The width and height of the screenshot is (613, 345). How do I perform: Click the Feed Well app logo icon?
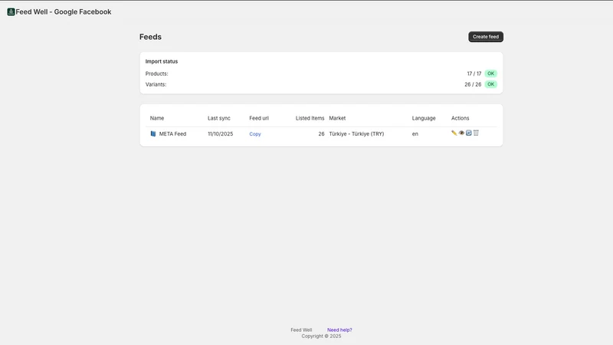click(11, 11)
